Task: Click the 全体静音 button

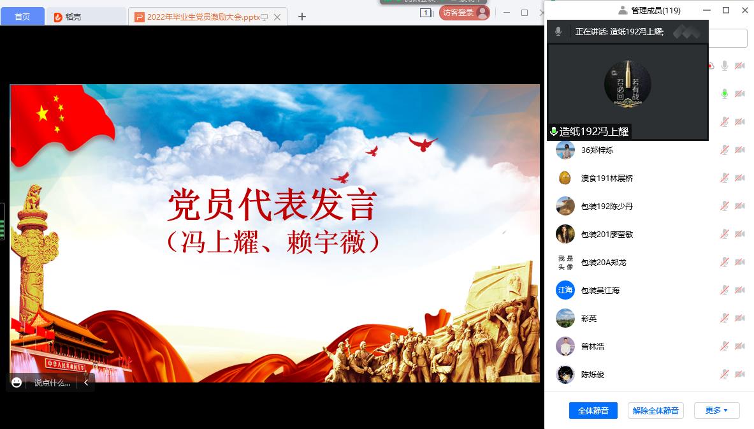Action: tap(594, 411)
